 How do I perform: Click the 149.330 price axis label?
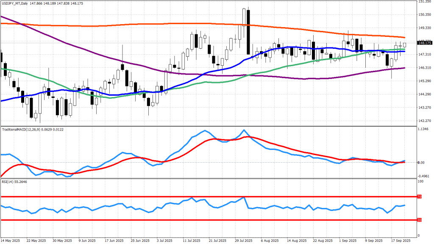425,28
